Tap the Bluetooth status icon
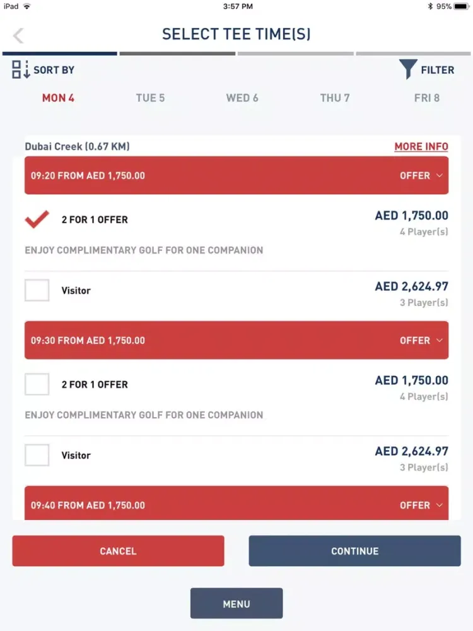Viewport: 473px width, 631px height. pos(430,6)
